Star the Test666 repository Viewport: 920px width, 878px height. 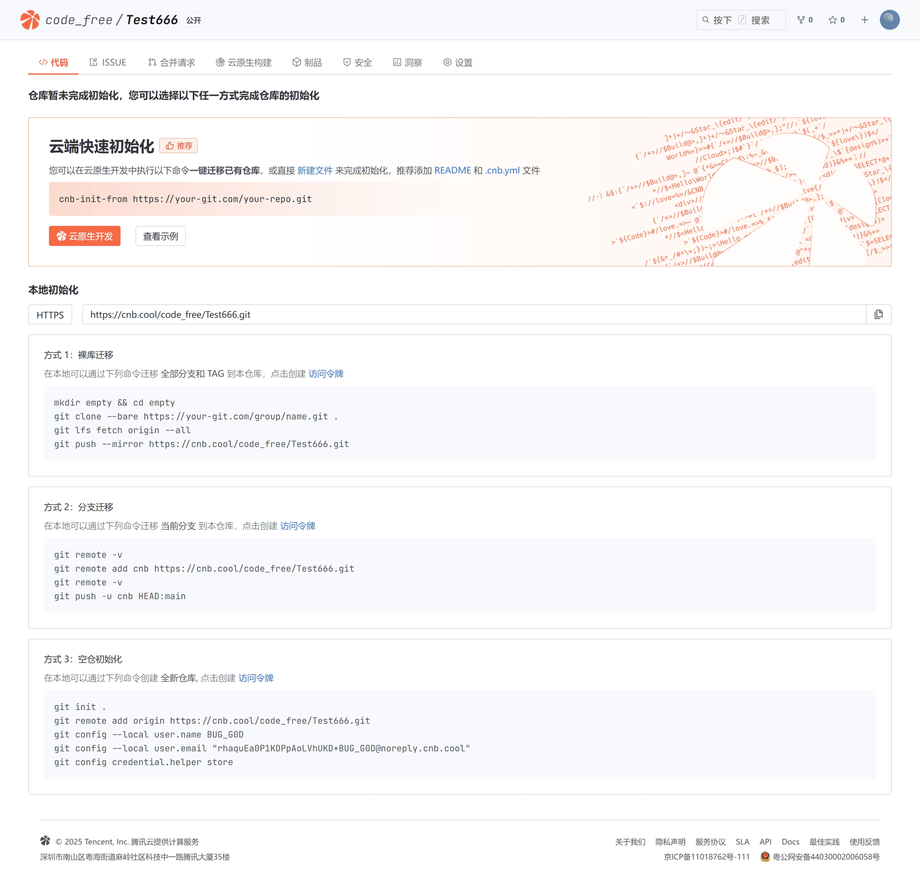(x=832, y=20)
